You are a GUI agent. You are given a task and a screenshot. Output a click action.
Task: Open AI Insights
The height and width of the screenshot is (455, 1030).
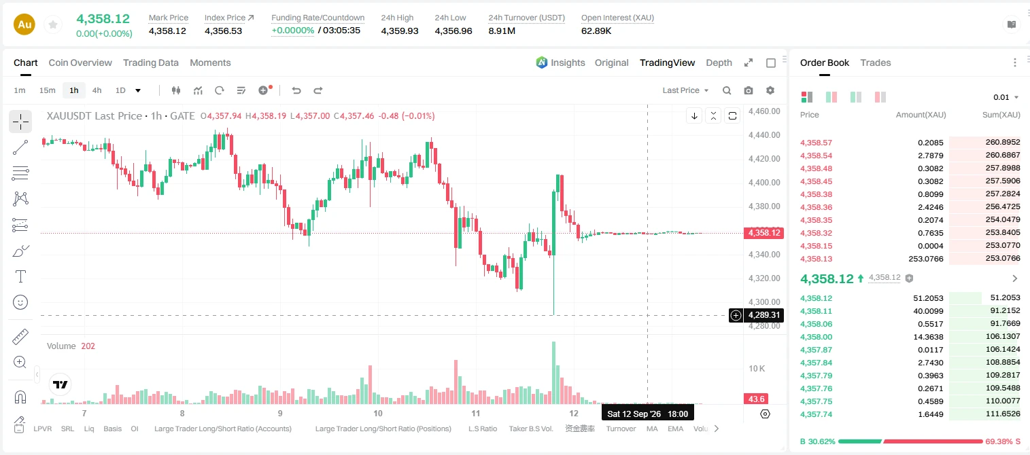pos(560,62)
